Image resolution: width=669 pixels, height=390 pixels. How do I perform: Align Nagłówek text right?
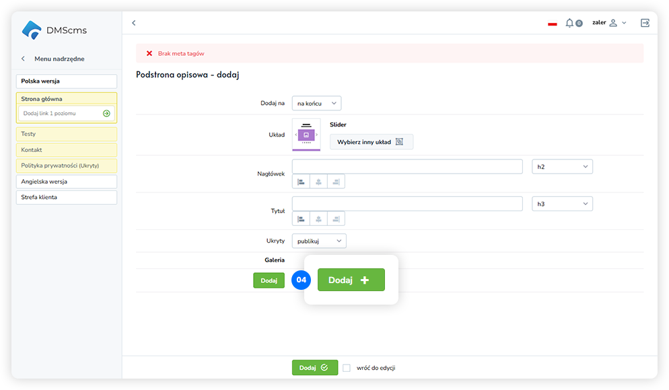point(337,182)
